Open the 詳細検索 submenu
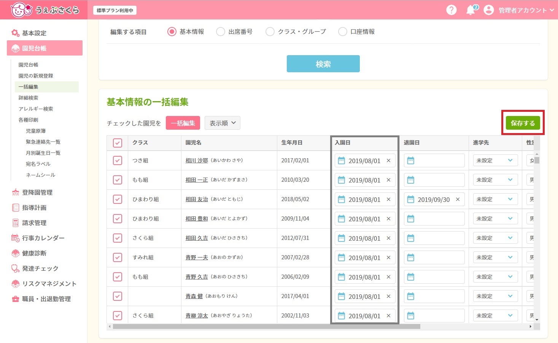 pos(28,98)
